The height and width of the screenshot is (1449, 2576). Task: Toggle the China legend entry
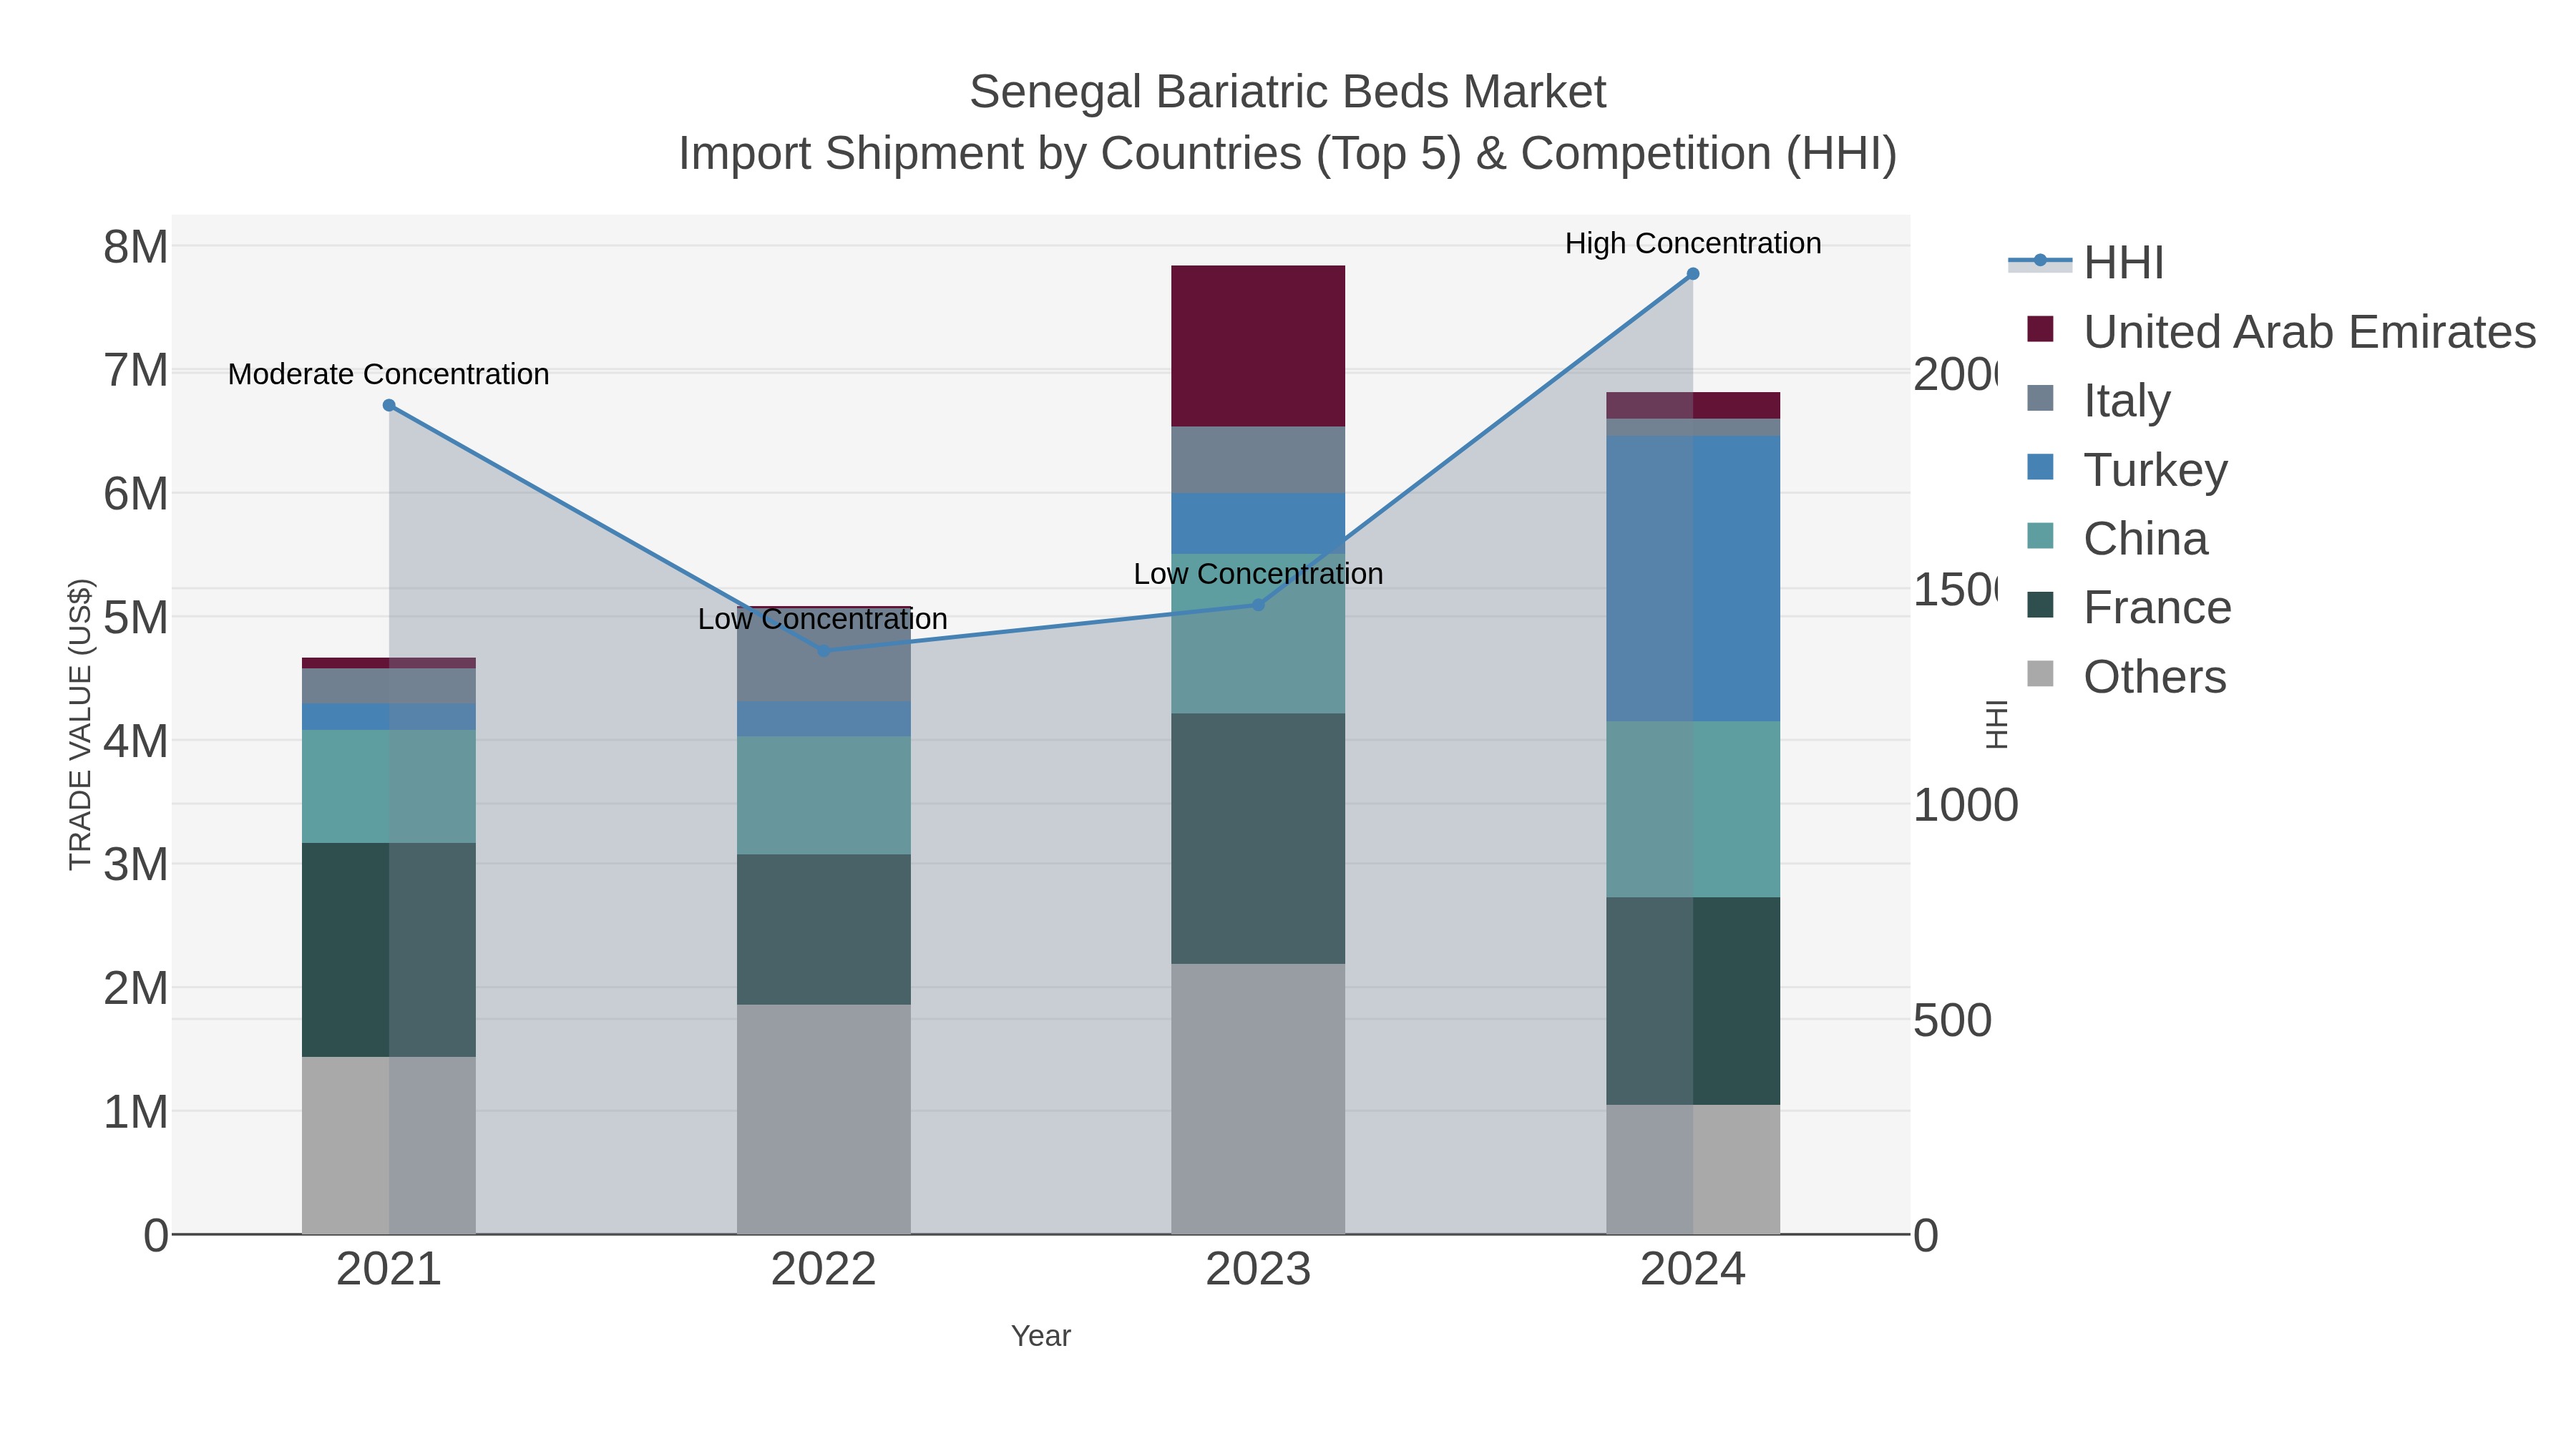[2117, 539]
